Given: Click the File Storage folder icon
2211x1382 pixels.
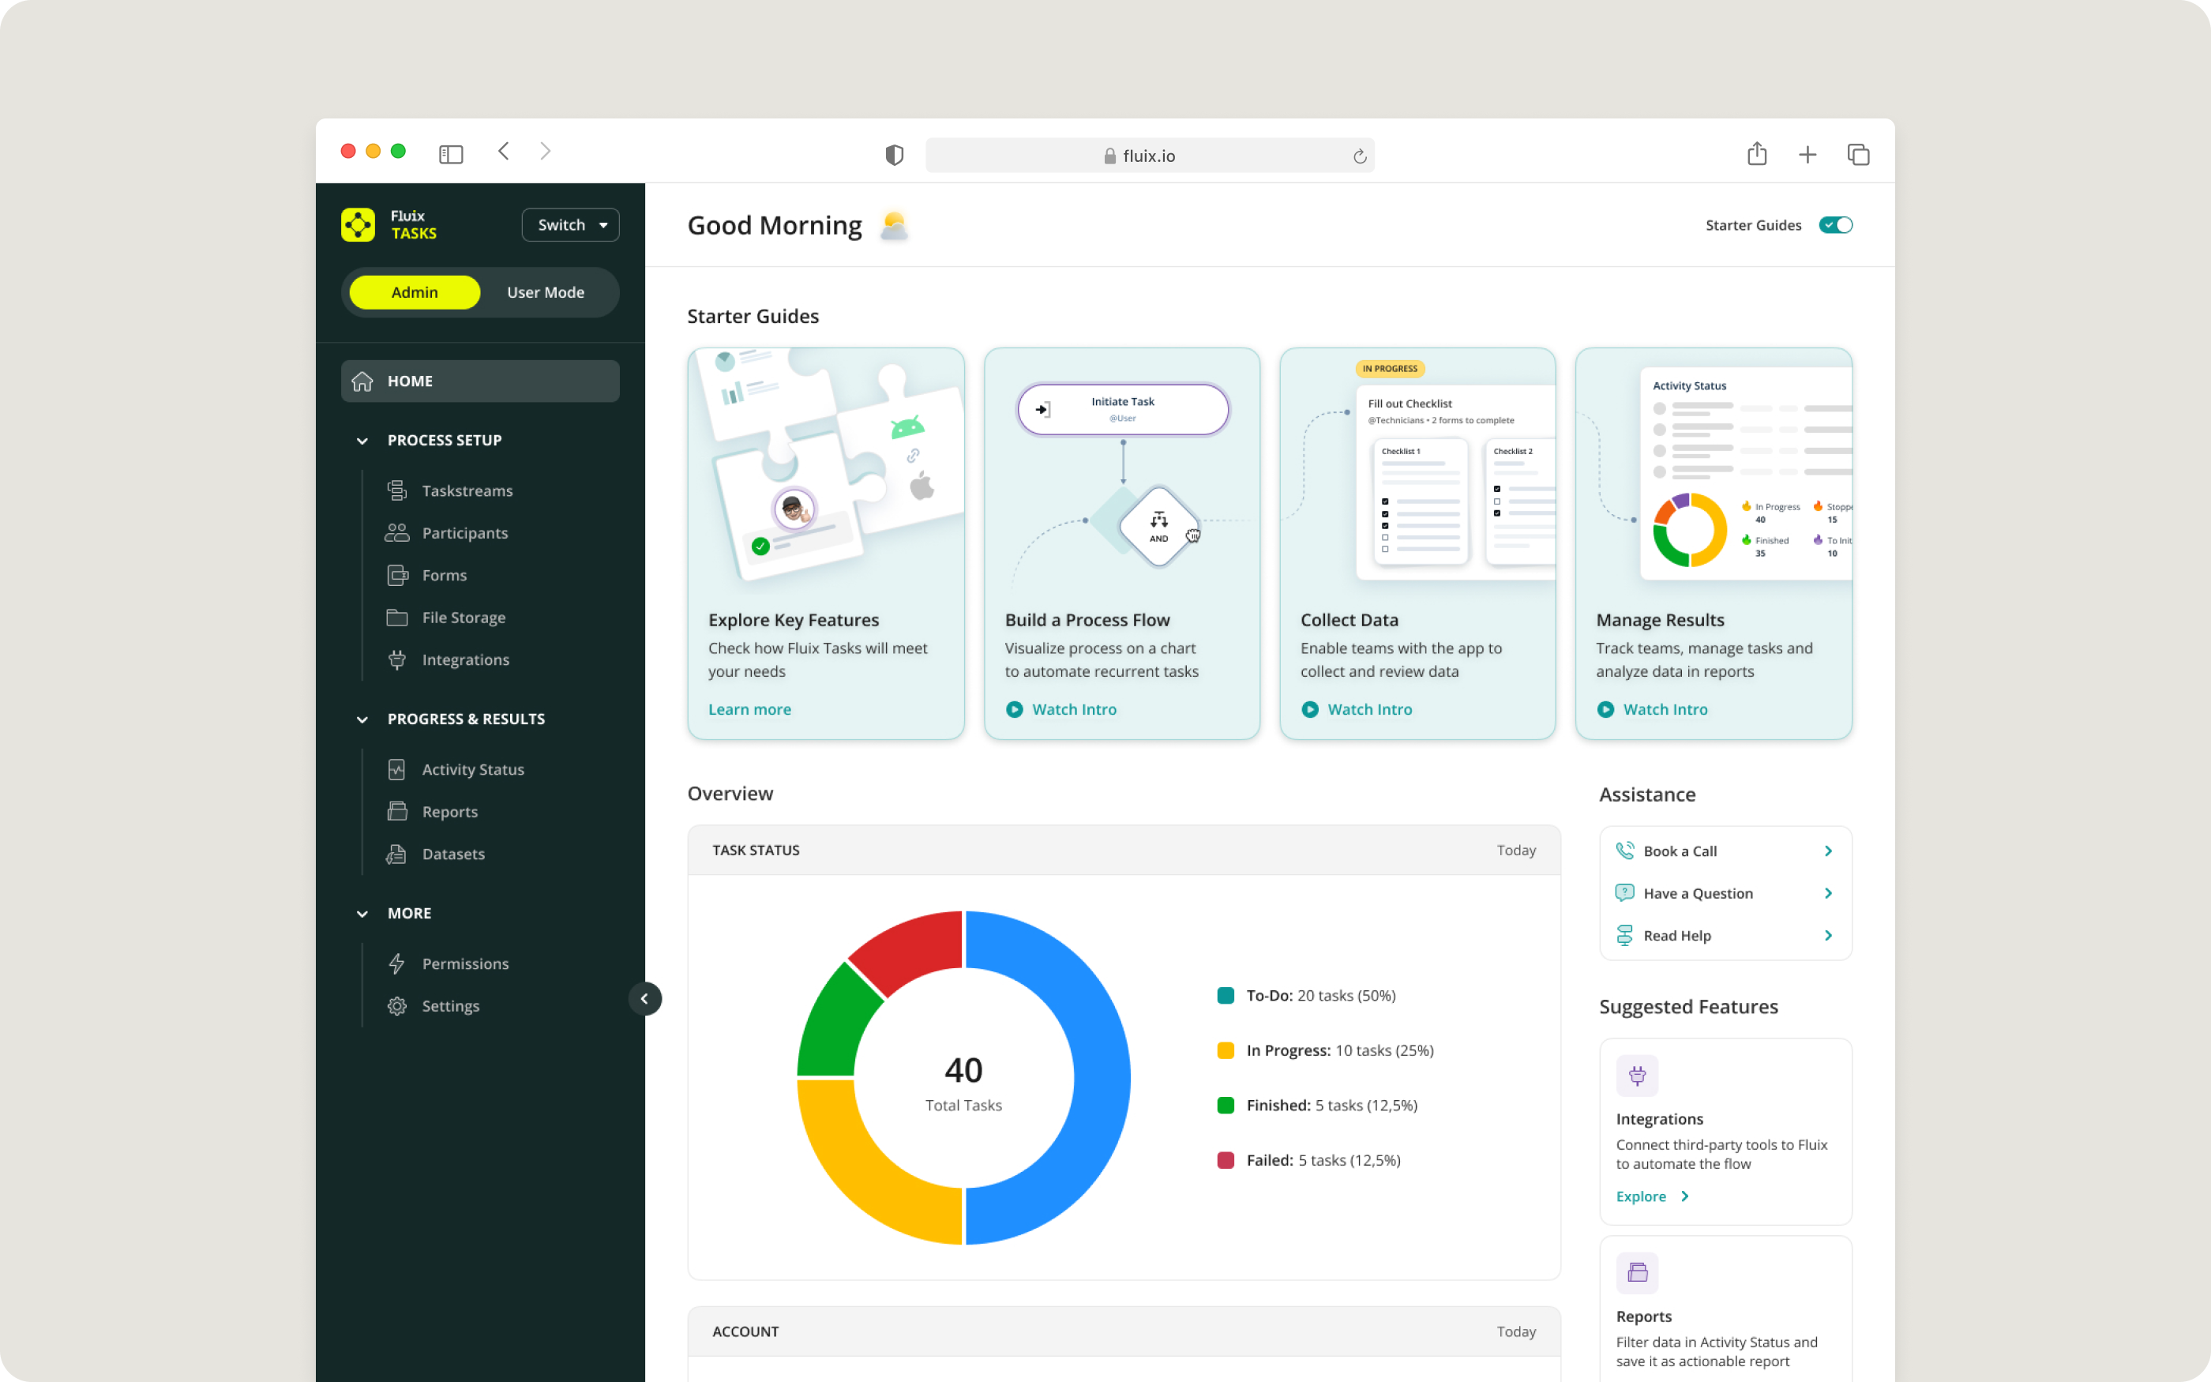Looking at the screenshot, I should (x=396, y=618).
